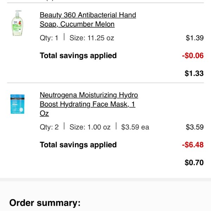
Task: Open the Neutrogena Hydro Boost Face Mask link
Action: pyautogui.click(x=89, y=104)
